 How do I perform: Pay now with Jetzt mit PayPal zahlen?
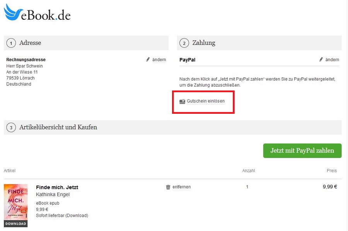click(x=302, y=151)
